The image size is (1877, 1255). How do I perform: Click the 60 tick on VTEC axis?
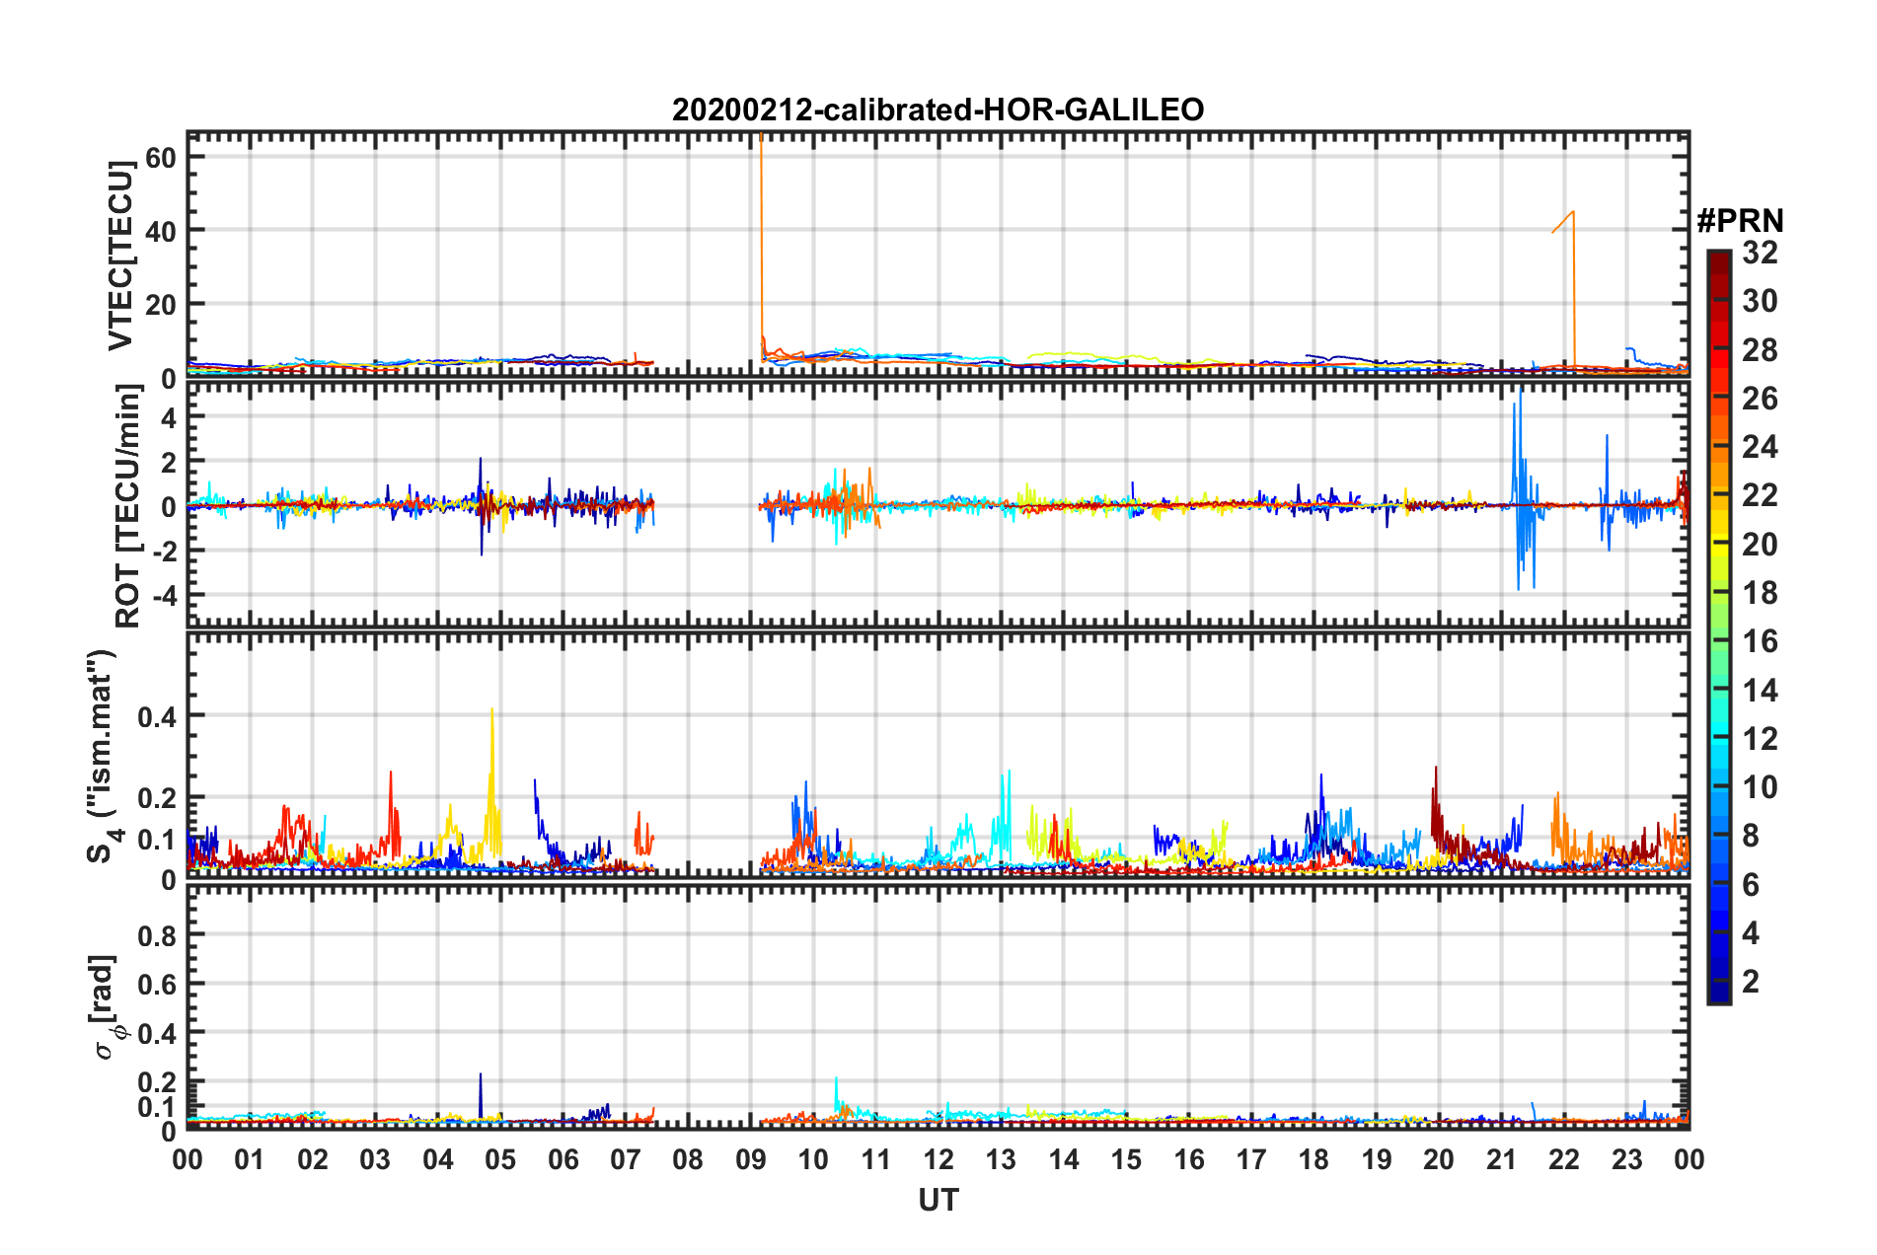click(x=162, y=157)
